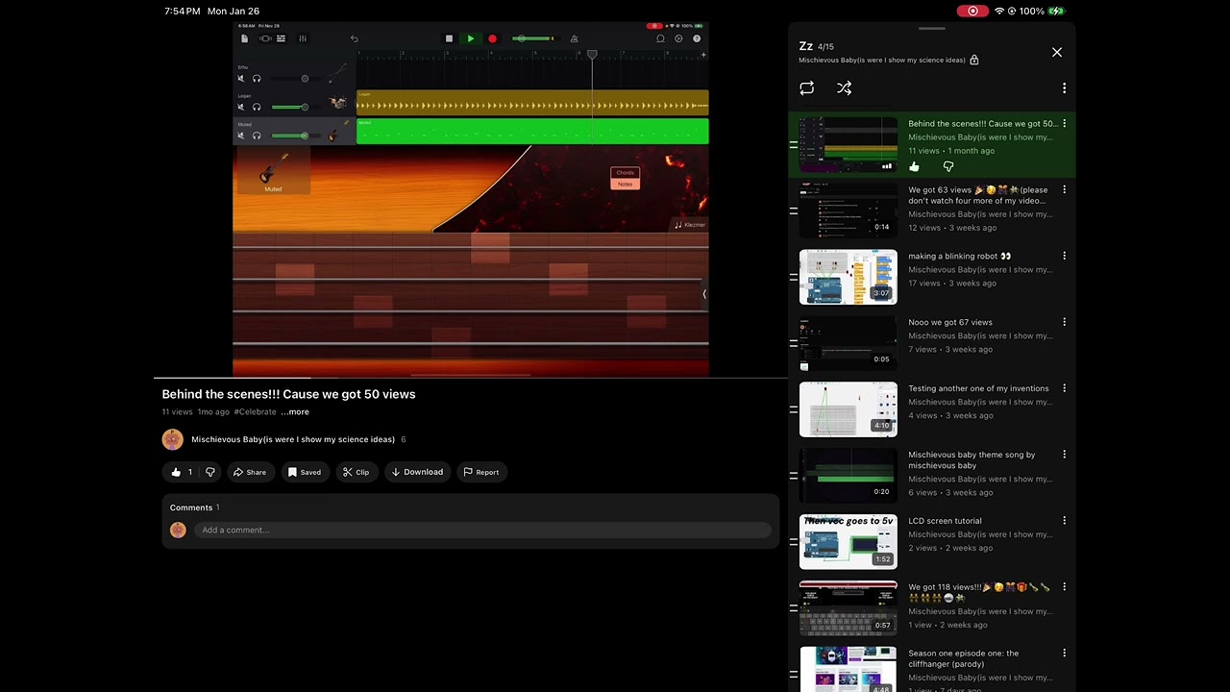
Task: Open the instrument browser icon in GarageBand toolbar
Action: [x=265, y=38]
